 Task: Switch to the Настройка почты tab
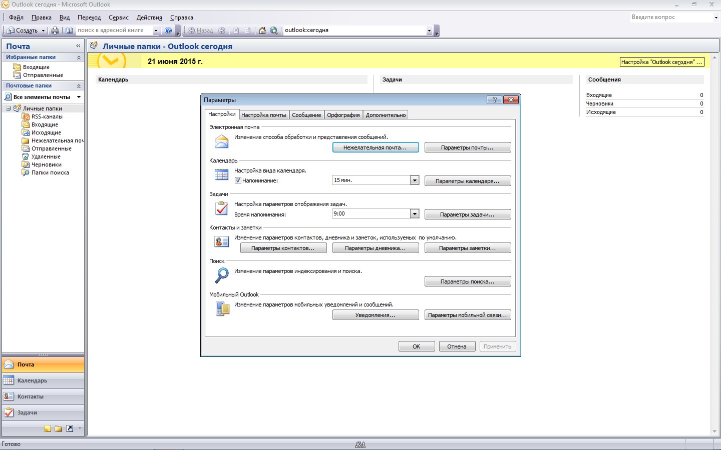click(263, 115)
